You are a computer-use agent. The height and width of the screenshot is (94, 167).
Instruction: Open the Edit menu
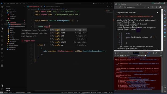click(8, 3)
